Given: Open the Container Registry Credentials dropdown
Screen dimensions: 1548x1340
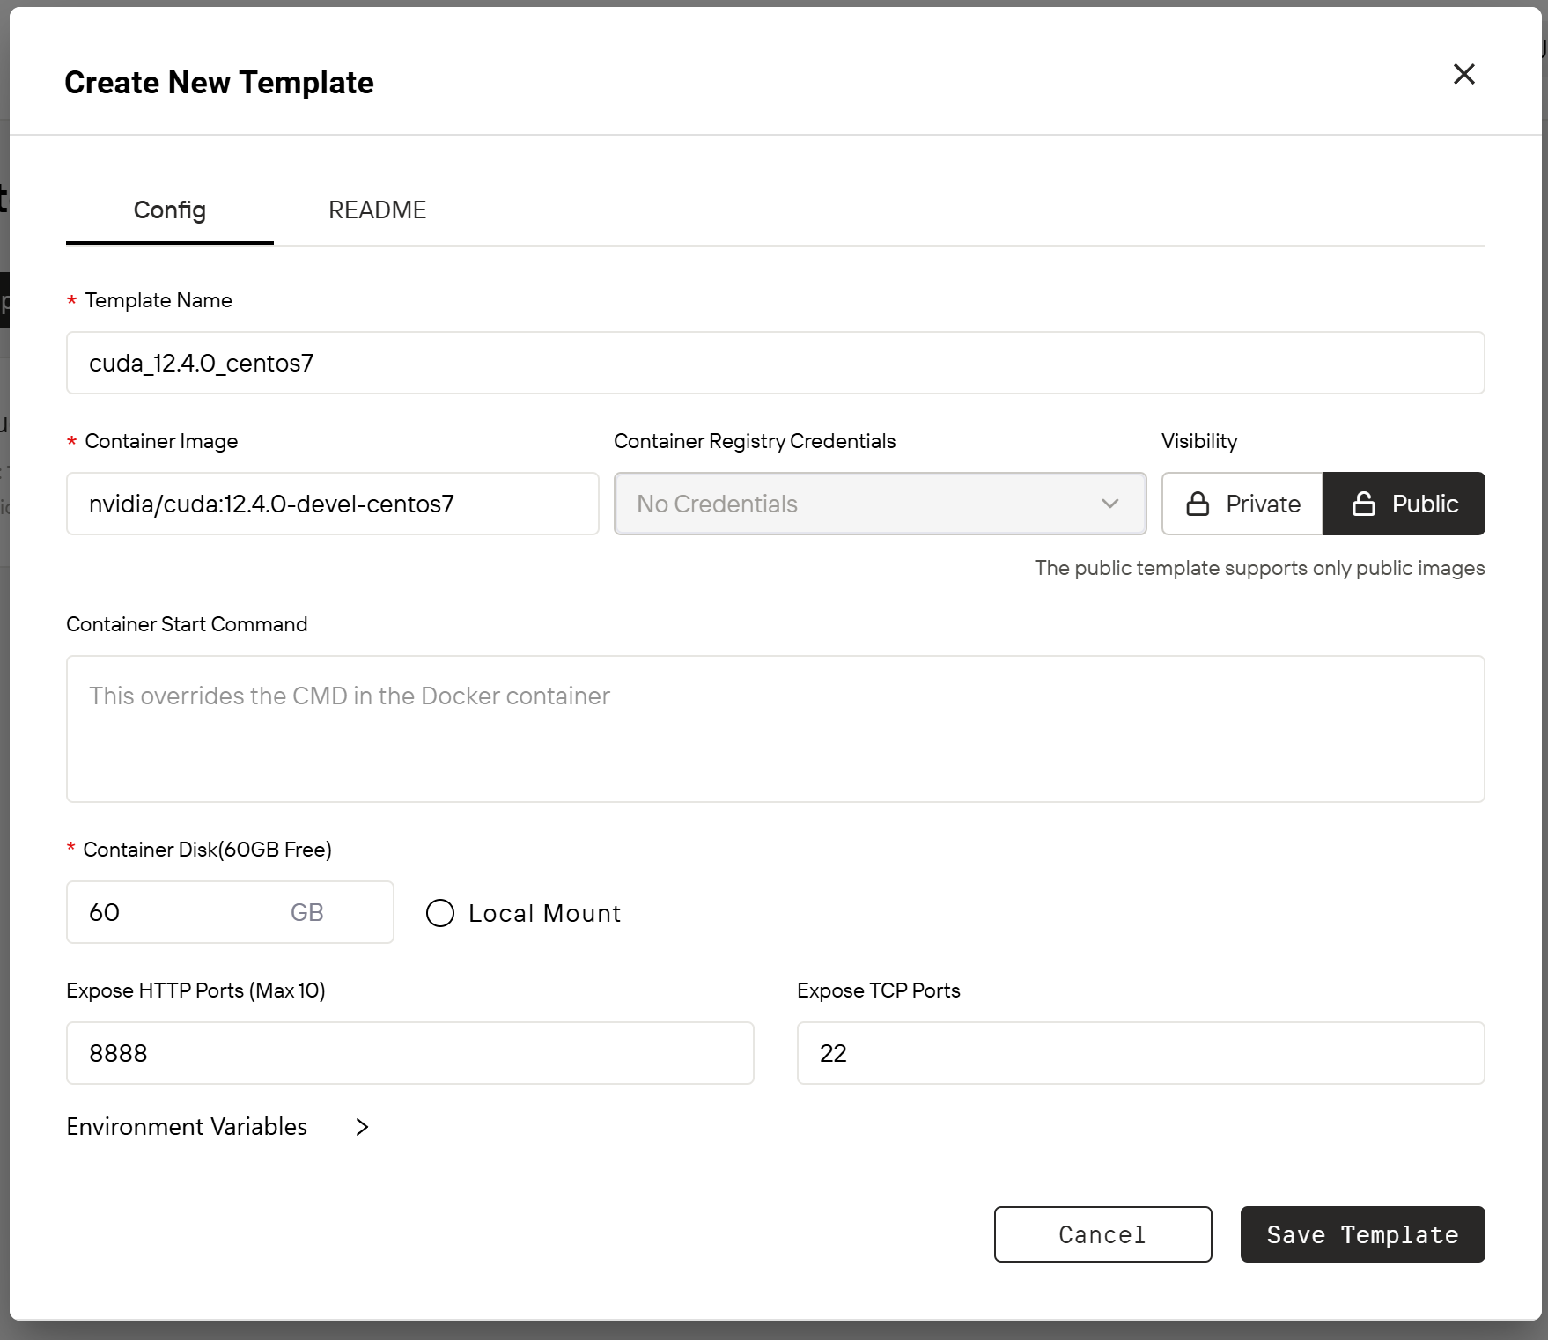Looking at the screenshot, I should [880, 504].
